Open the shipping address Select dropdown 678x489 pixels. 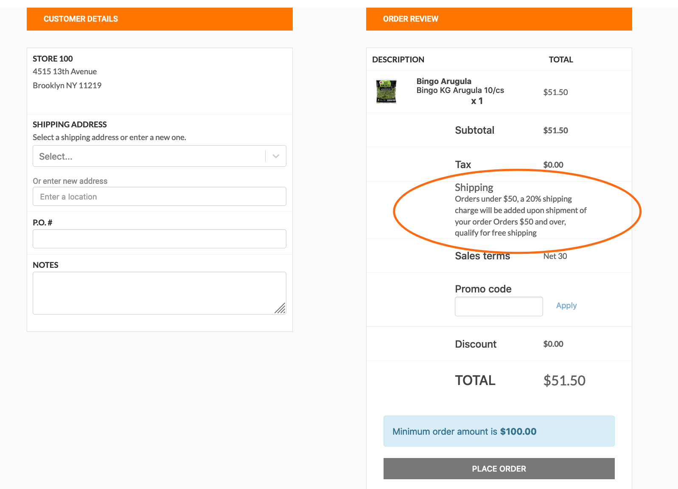148,156
